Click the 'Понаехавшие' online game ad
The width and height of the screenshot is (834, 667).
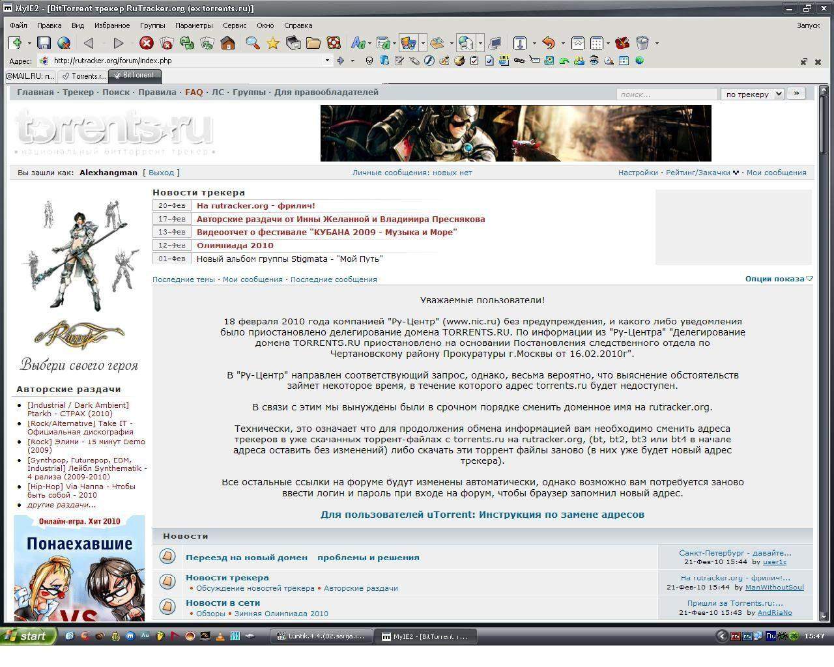click(x=79, y=569)
